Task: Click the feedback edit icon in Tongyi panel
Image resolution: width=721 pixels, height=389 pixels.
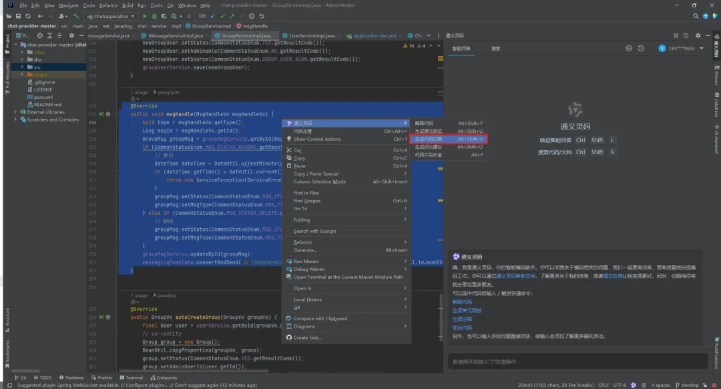Action: click(x=676, y=35)
